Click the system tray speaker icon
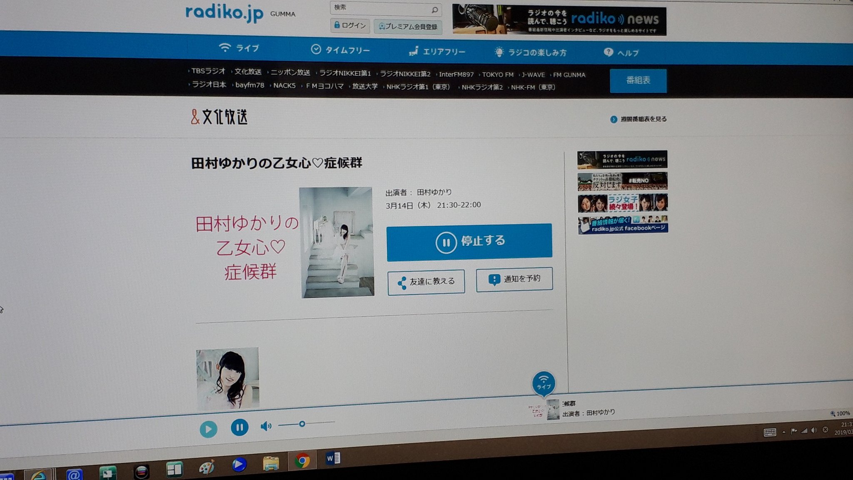Viewport: 853px width, 480px height. pyautogui.click(x=814, y=430)
